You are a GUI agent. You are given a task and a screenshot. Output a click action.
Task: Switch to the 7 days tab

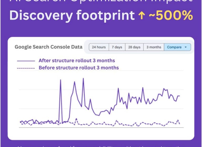click(117, 47)
